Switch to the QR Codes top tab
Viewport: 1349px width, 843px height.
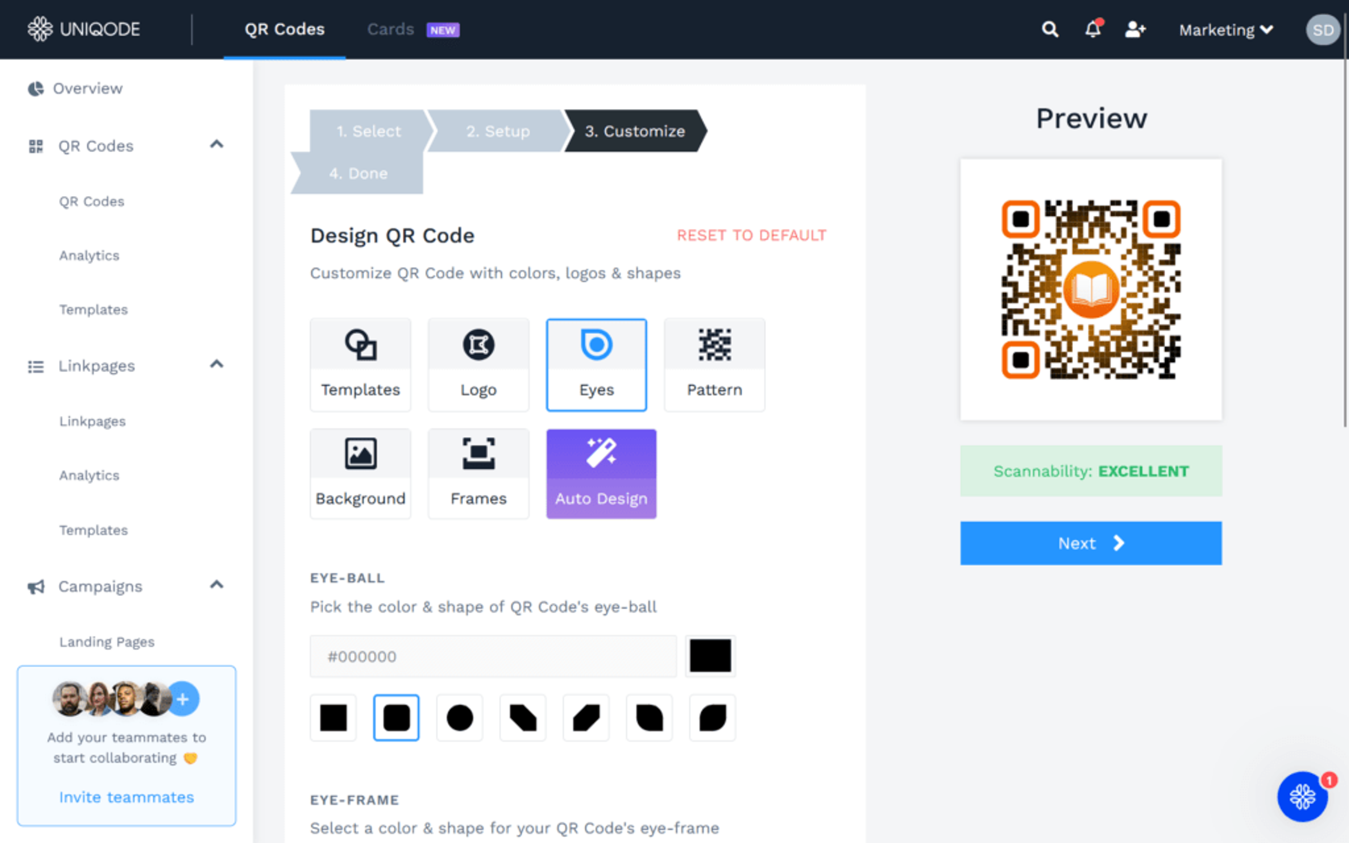[x=284, y=30]
